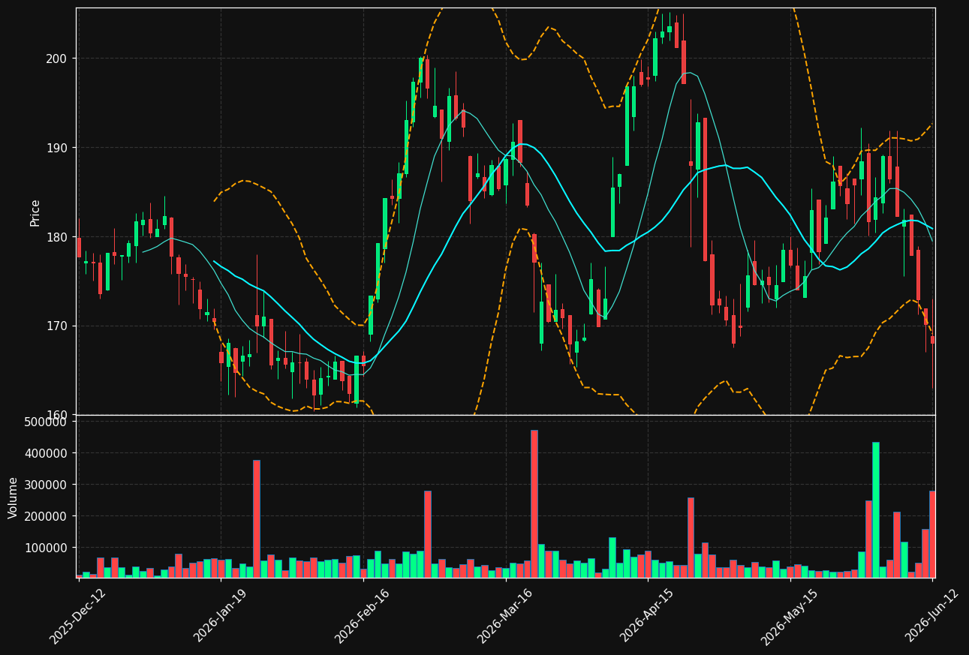Click the 2026-Jun-12 date label
Viewport: 969px width, 655px height.
pyautogui.click(x=931, y=616)
